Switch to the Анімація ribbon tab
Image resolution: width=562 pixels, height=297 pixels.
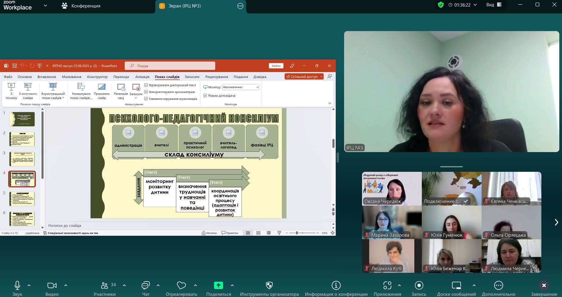click(142, 77)
